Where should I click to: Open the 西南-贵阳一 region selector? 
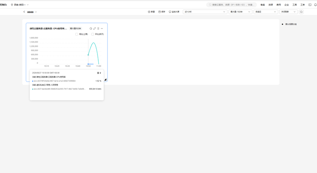point(20,5)
